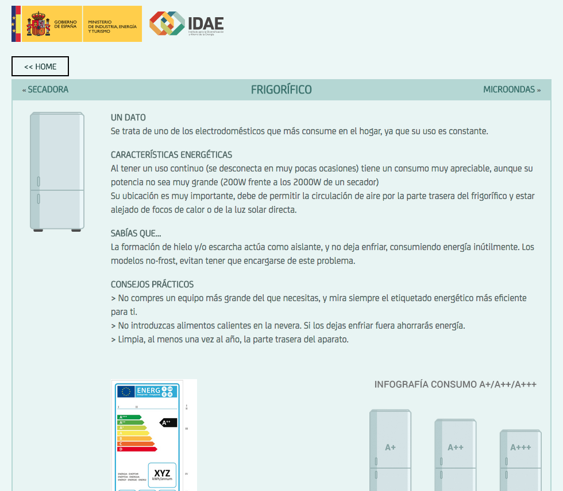Viewport: 563px width, 491px height.
Task: Click the IDAE logo
Action: (187, 24)
